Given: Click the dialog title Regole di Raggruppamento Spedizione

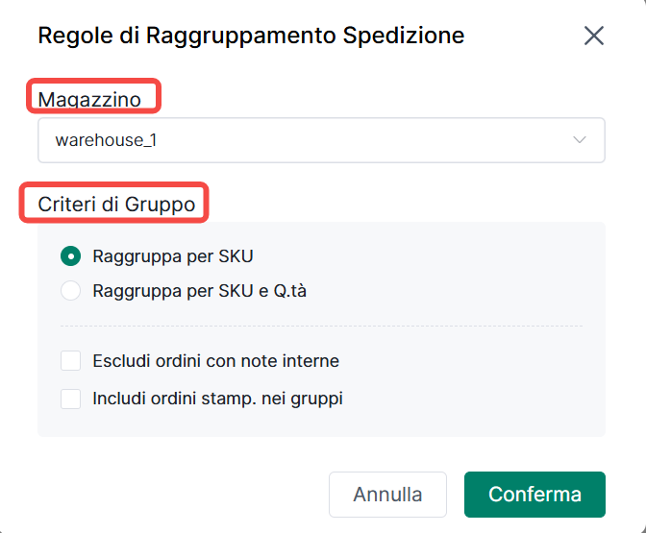Looking at the screenshot, I should coord(251,36).
